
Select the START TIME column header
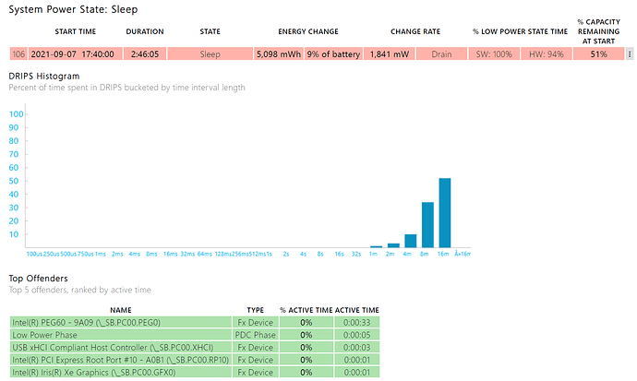(x=76, y=31)
